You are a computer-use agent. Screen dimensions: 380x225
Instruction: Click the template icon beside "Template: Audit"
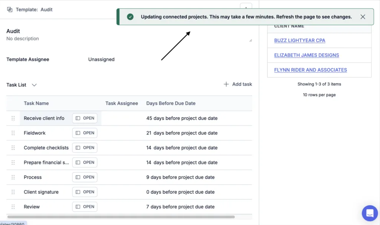[10, 9]
